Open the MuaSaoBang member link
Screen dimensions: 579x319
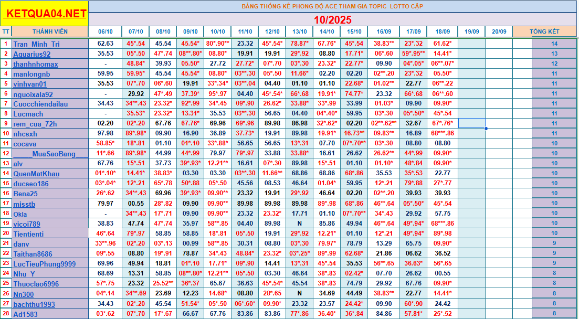[x=53, y=154]
